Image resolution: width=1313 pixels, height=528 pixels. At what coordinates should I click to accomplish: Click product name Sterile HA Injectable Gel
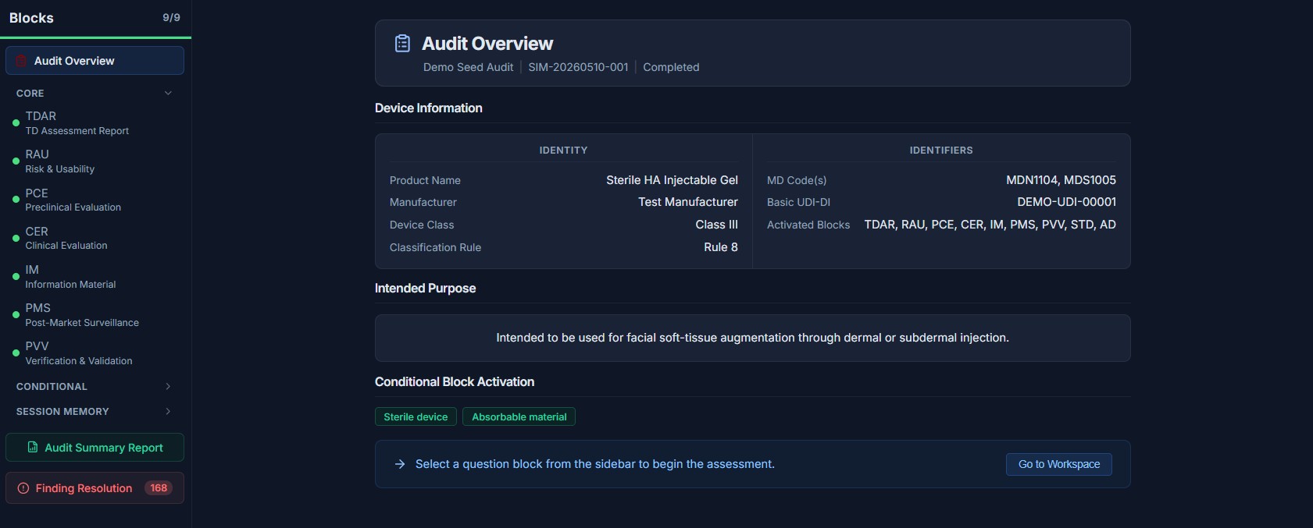tap(672, 180)
